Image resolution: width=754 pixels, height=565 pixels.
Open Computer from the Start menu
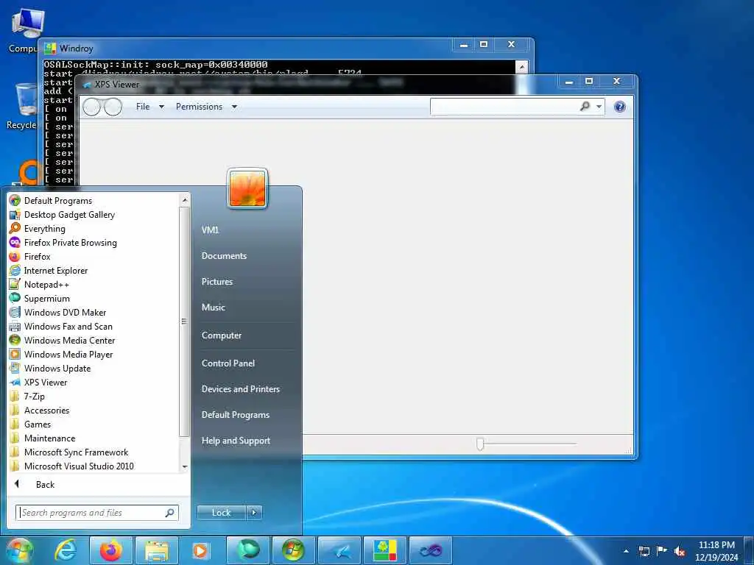tap(221, 335)
